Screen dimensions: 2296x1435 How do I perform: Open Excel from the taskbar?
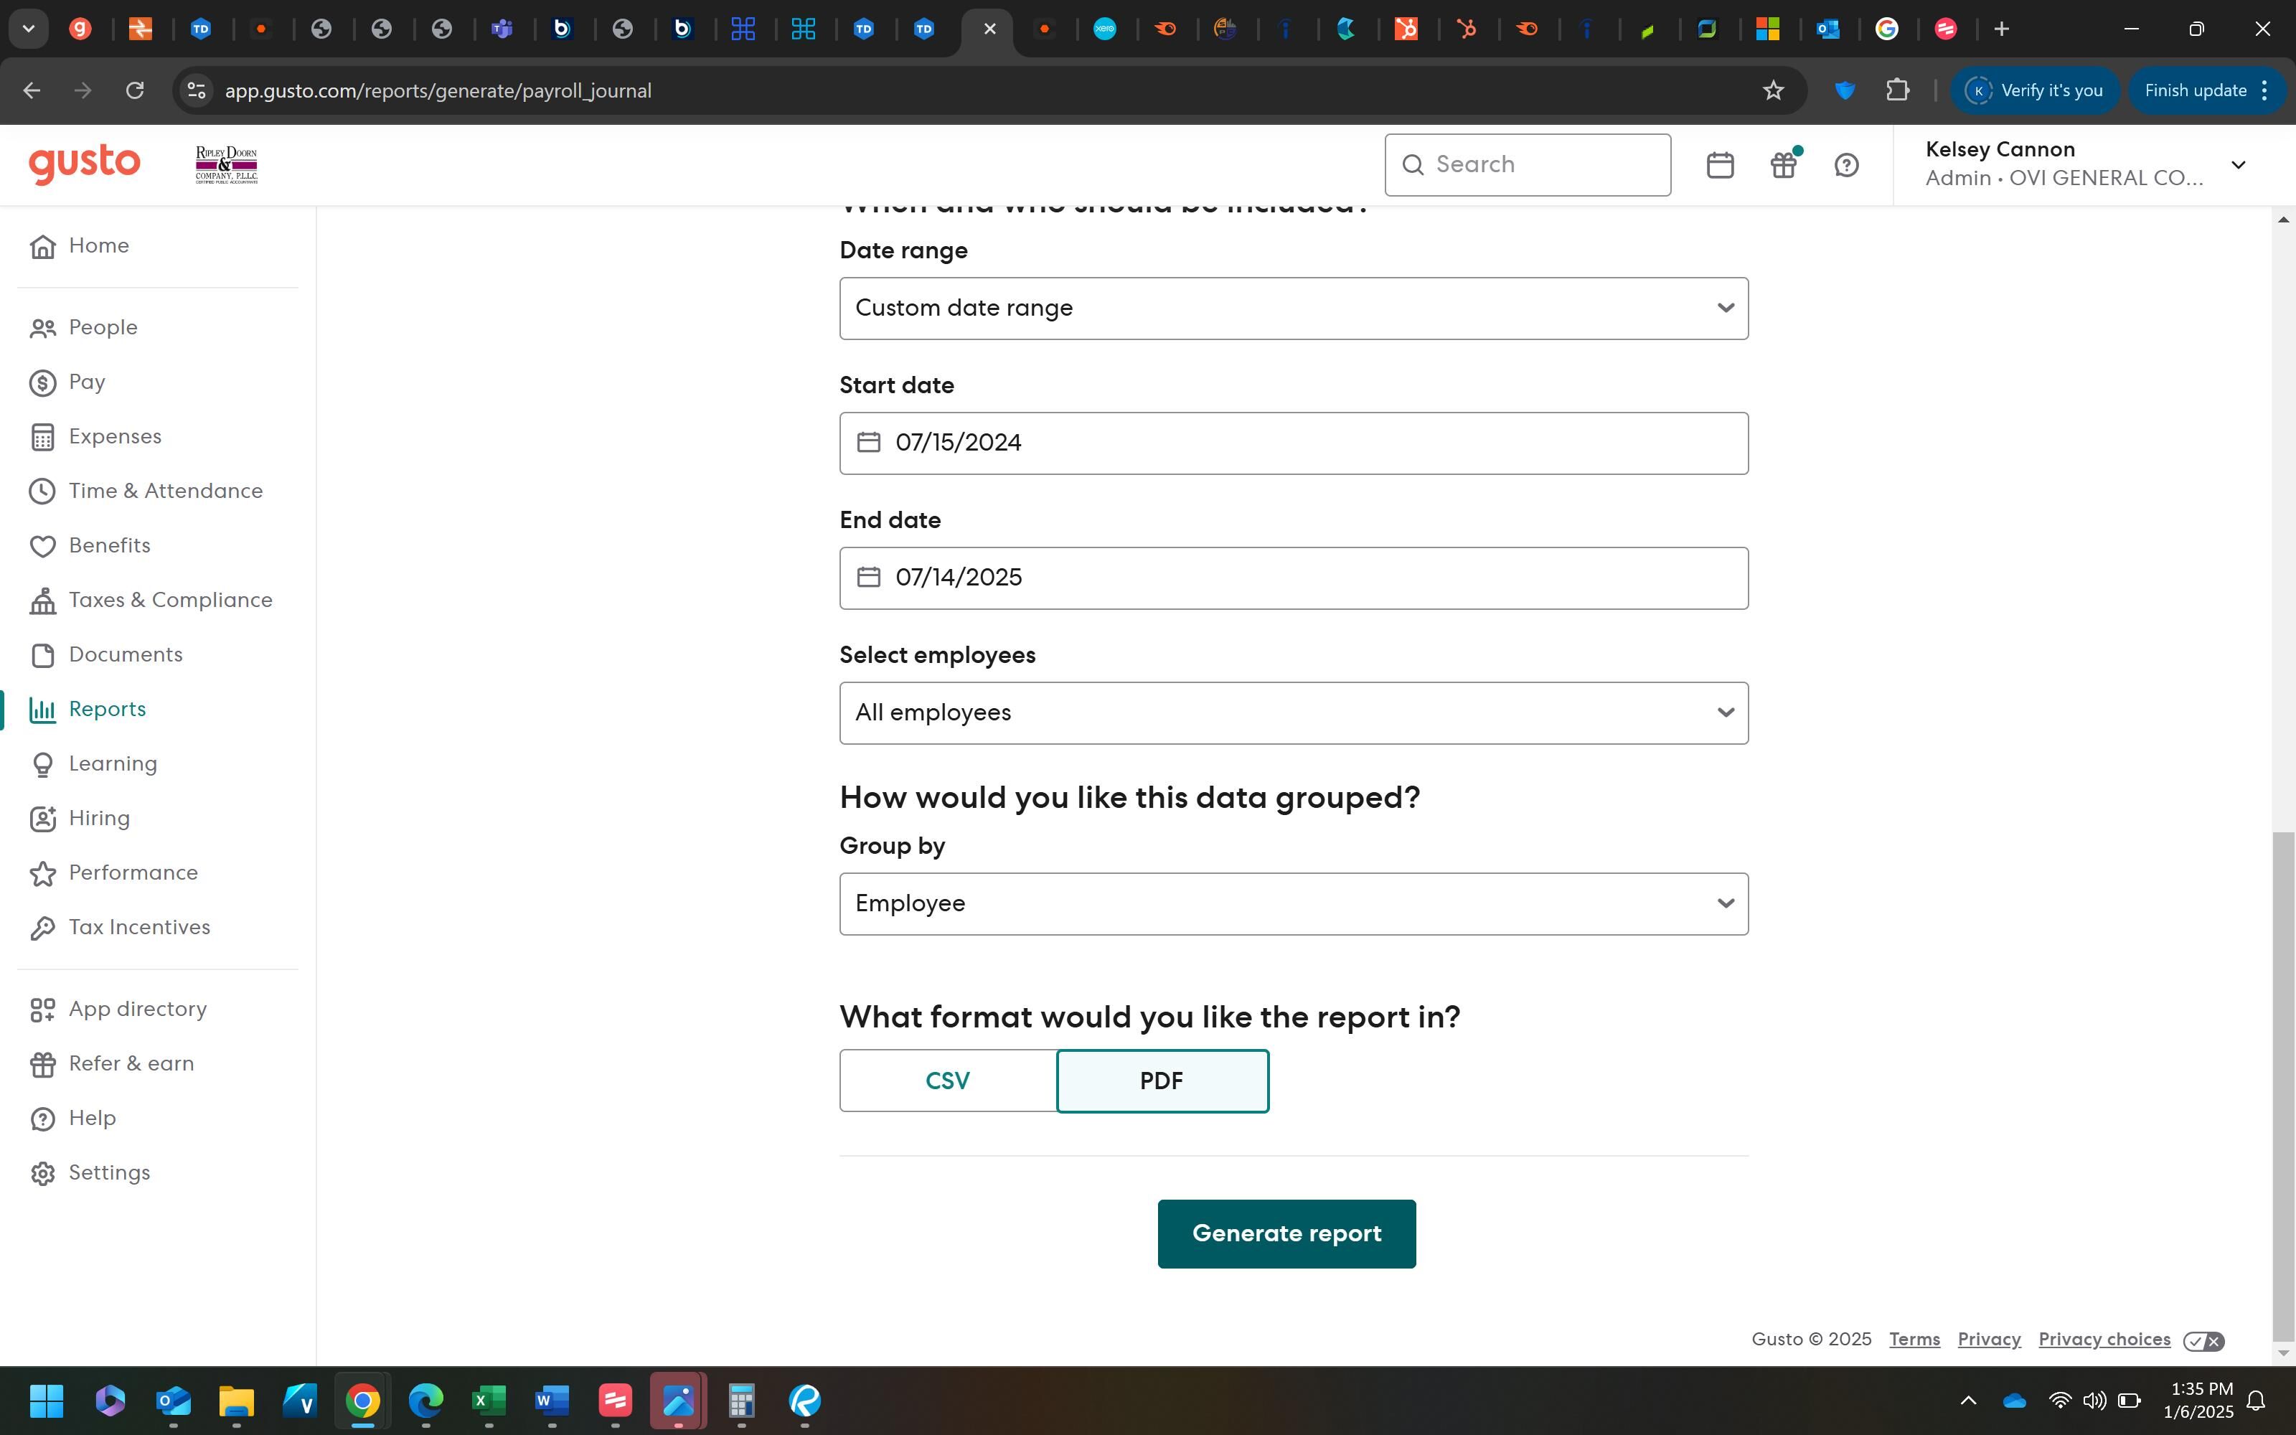coord(489,1401)
